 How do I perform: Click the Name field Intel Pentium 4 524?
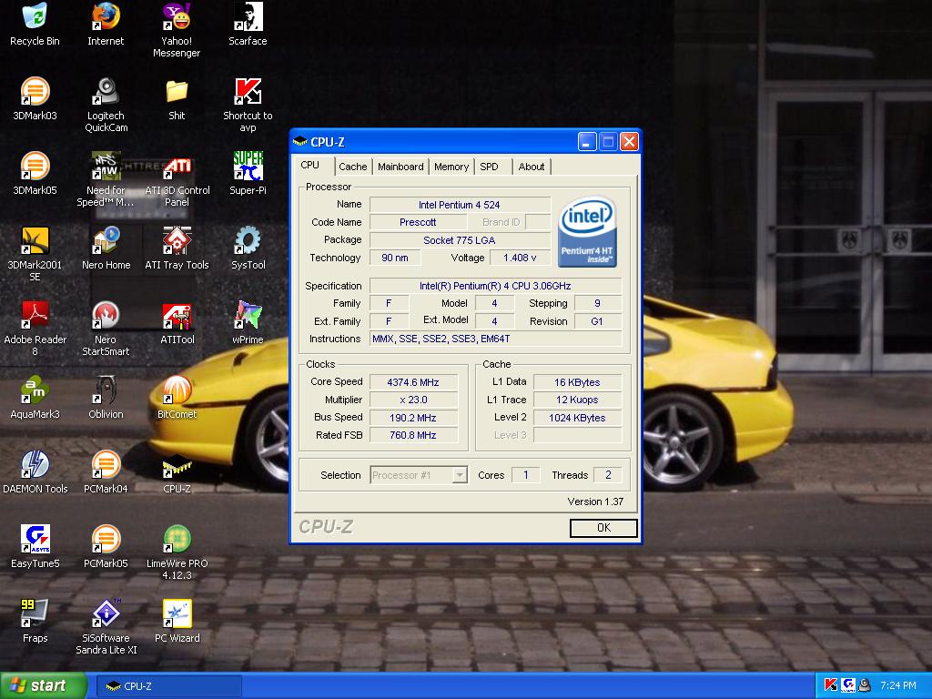click(460, 205)
